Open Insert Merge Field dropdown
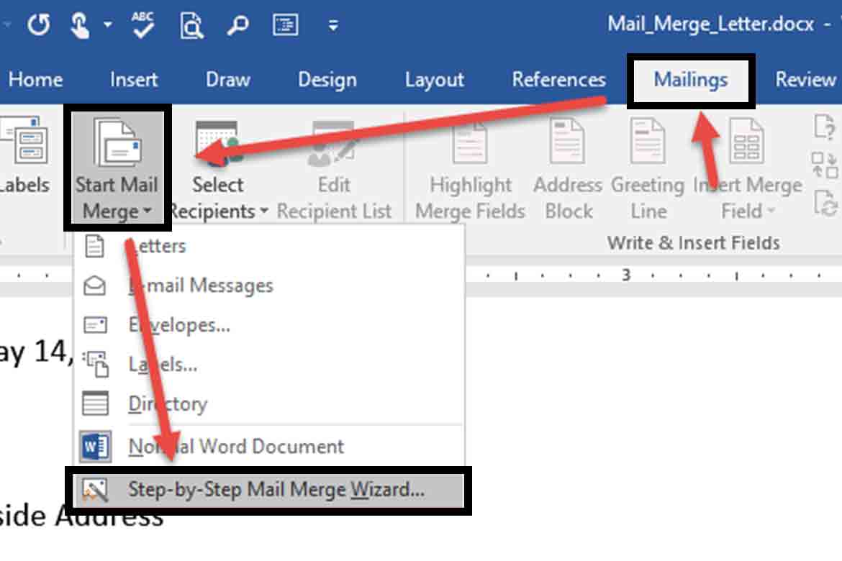The width and height of the screenshot is (842, 561). (x=748, y=170)
